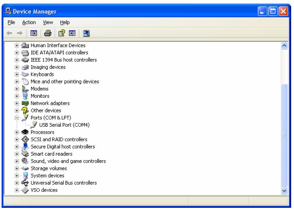Click the Sound, video and game controllers icon
This screenshot has height=209, width=294.
coord(25,161)
